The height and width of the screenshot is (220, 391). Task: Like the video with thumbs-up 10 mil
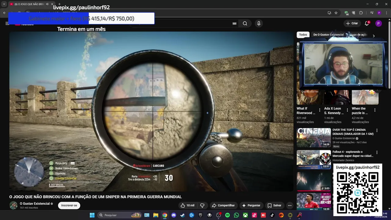click(x=188, y=206)
